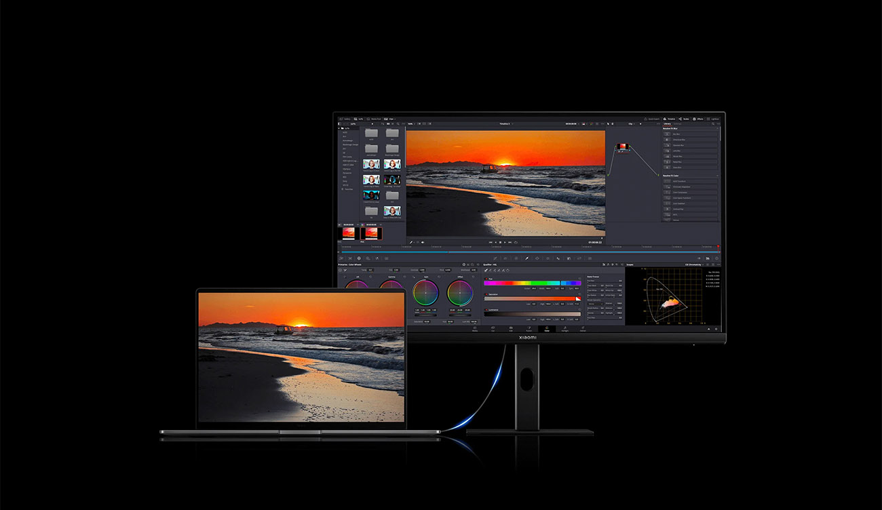The image size is (882, 510).
Task: Switch to the LUTs tab
Action: click(360, 119)
